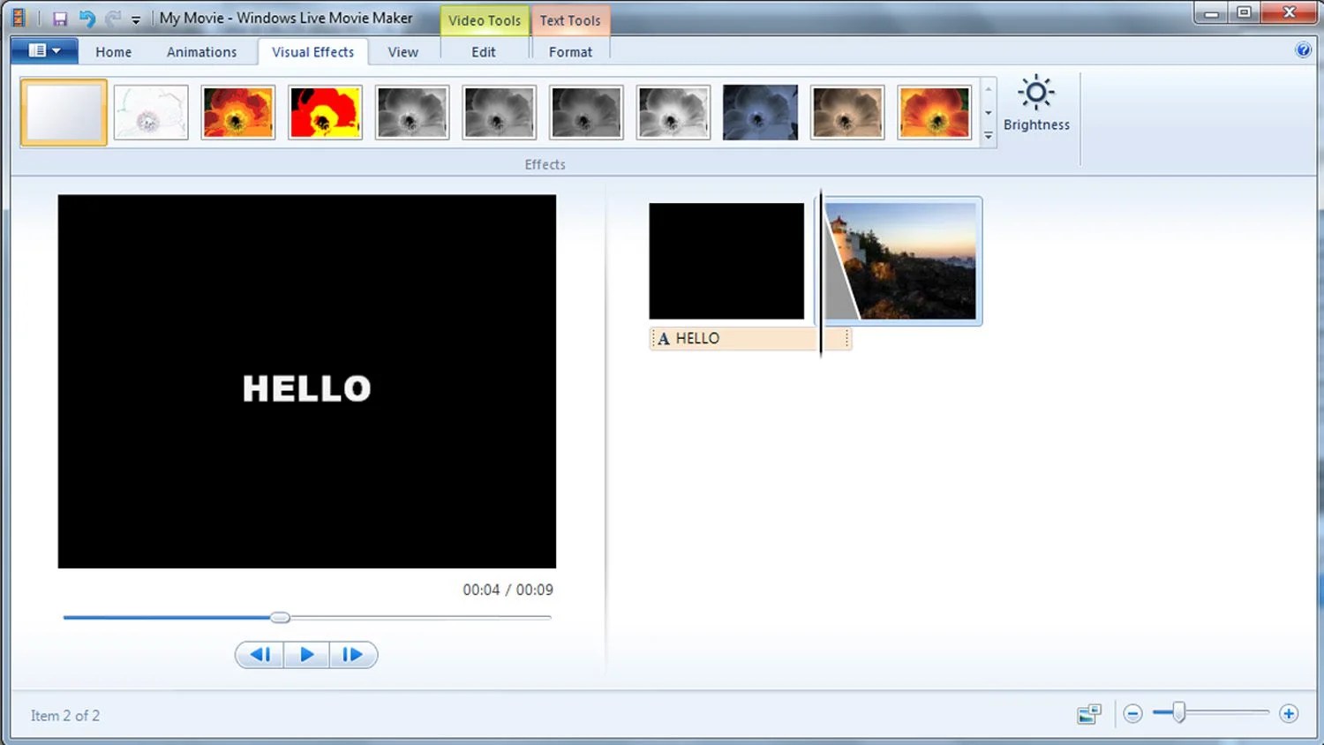Click the thumbnail view icon near zoom slider
The height and width of the screenshot is (745, 1324).
pyautogui.click(x=1088, y=714)
